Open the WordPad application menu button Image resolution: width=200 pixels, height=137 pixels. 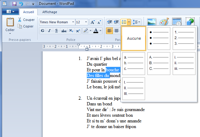[10, 12]
